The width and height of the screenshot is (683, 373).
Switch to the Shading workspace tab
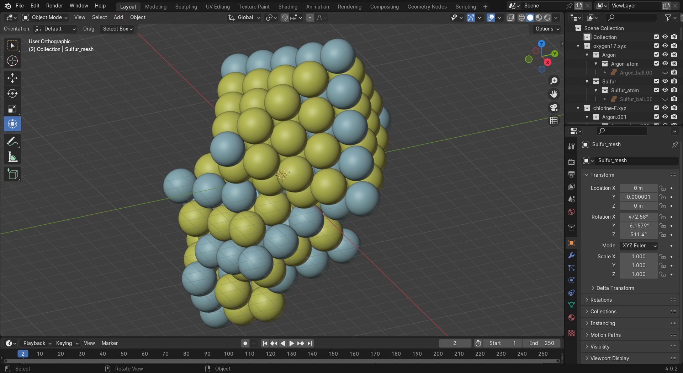click(287, 6)
